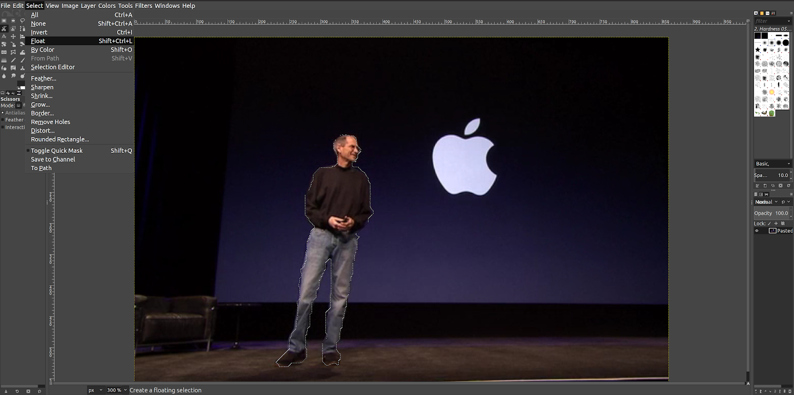The width and height of the screenshot is (794, 395).
Task: Select the large black round brush thumbnail
Action: (x=786, y=43)
